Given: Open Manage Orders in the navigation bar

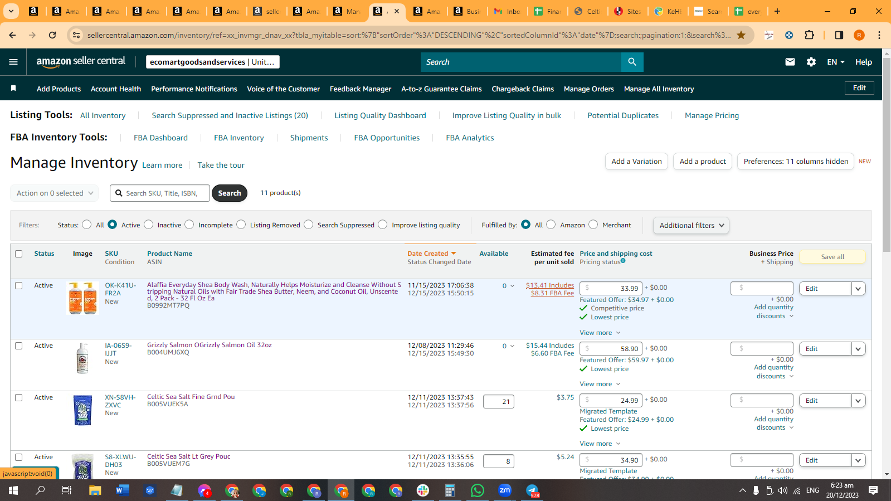Looking at the screenshot, I should tap(589, 89).
